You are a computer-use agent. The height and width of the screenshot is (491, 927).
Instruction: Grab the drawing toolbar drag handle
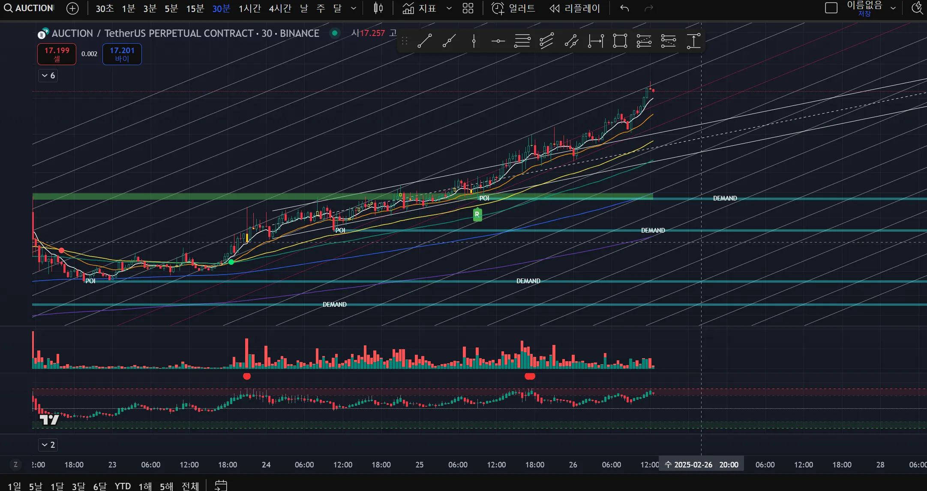(x=404, y=41)
